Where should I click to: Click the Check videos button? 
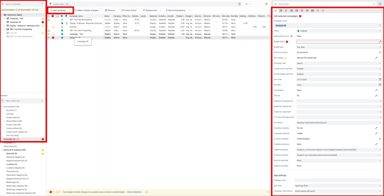128,10
